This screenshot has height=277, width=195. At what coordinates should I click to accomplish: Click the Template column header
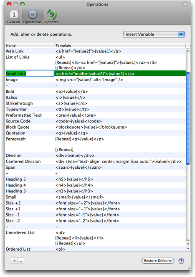pyautogui.click(x=120, y=45)
